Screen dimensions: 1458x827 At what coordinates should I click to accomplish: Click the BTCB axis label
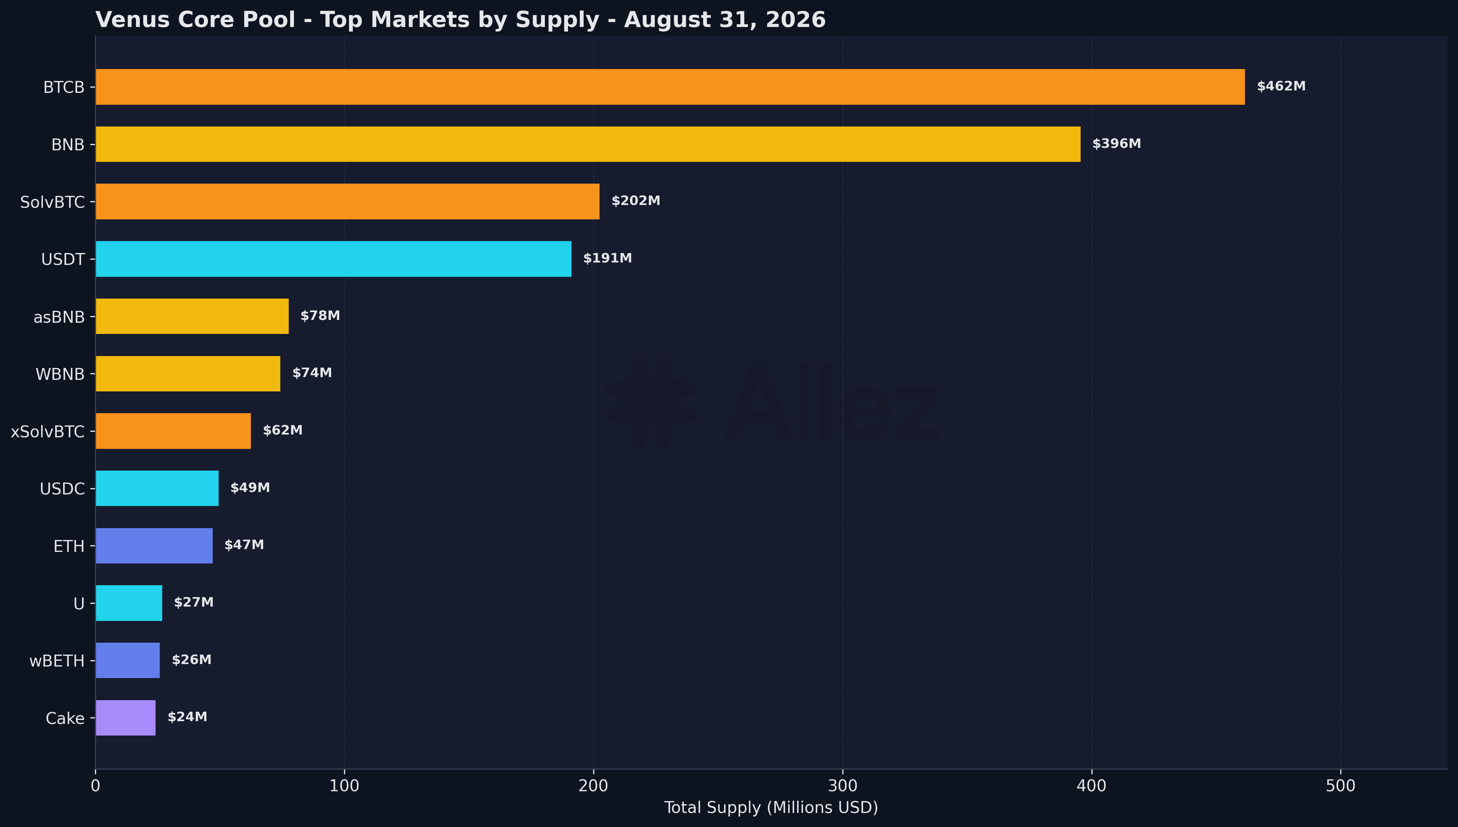coord(64,88)
